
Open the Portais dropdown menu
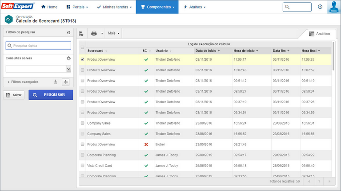coord(77,7)
